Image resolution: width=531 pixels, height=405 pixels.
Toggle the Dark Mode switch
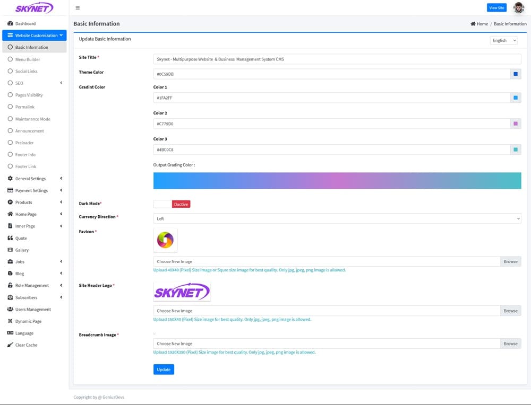pyautogui.click(x=172, y=204)
